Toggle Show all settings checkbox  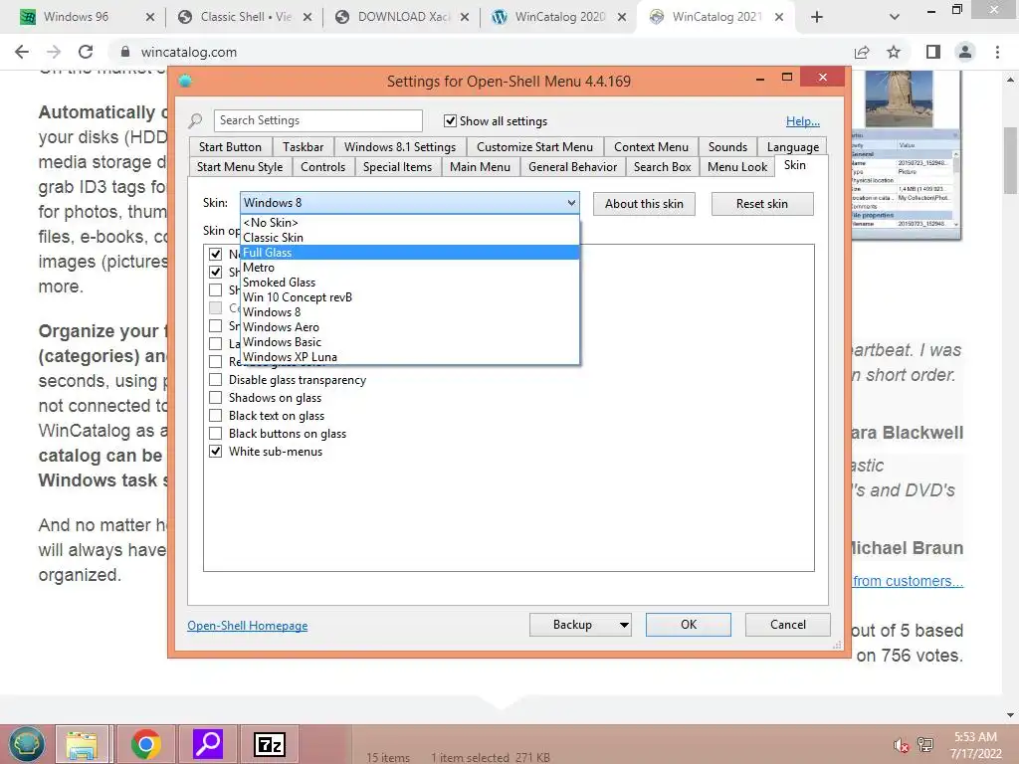450,120
